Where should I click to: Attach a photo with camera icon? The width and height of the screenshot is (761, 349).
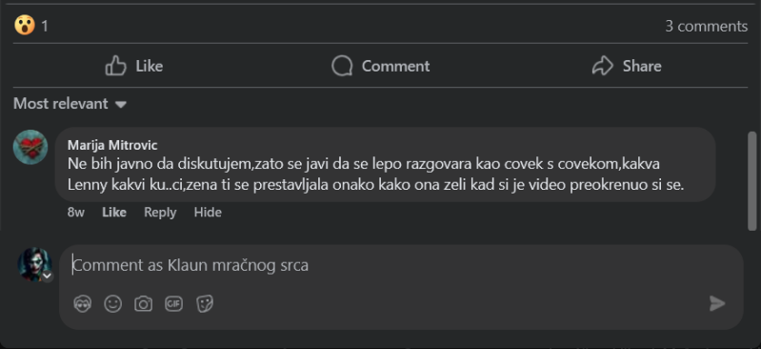143,304
